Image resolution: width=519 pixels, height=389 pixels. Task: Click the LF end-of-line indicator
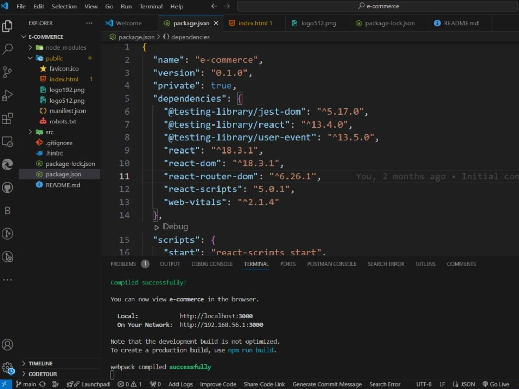[442, 384]
